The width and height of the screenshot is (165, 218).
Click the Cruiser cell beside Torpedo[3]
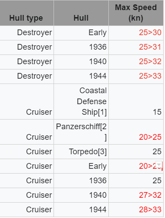coord(27,152)
